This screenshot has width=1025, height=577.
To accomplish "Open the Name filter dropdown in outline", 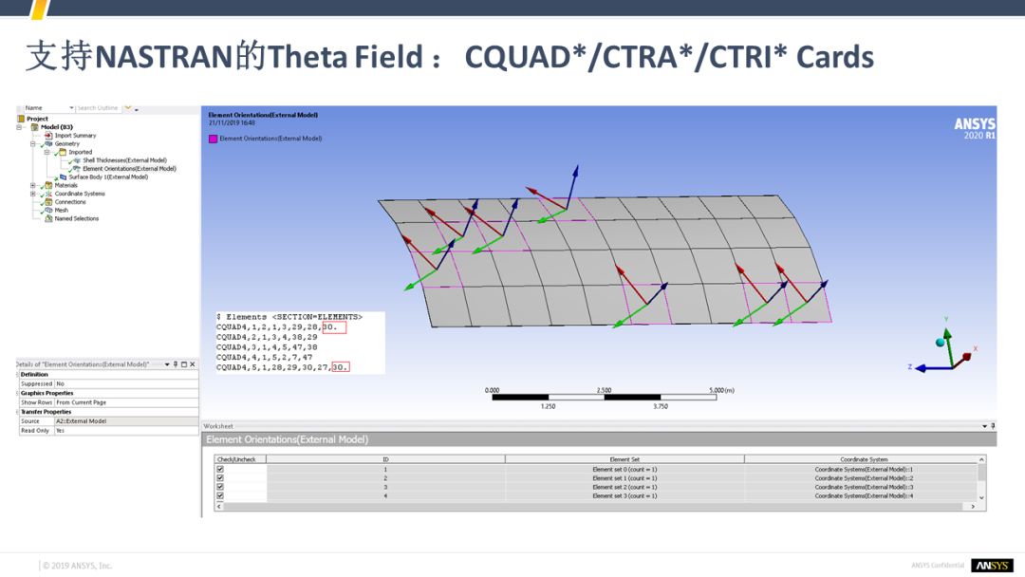I will 71,108.
